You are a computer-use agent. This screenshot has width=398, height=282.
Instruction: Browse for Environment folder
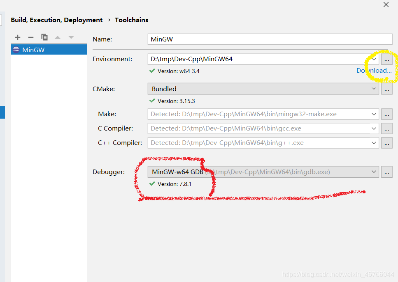(386, 59)
